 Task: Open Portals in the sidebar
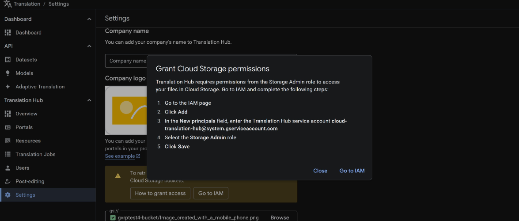pyautogui.click(x=48, y=127)
